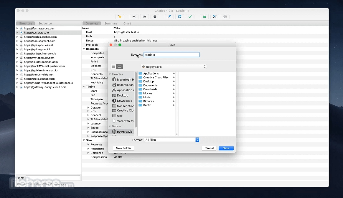Toggle the record button in toolbar
This screenshot has width=343, height=198.
134,16
